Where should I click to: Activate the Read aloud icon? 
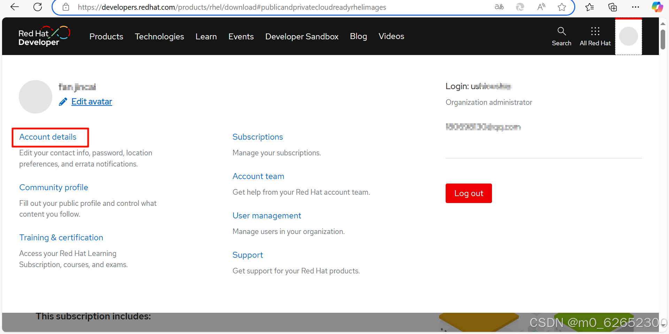tap(541, 7)
